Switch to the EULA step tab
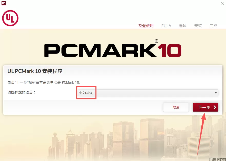Image resolution: width=226 pixels, height=161 pixels. (166, 26)
